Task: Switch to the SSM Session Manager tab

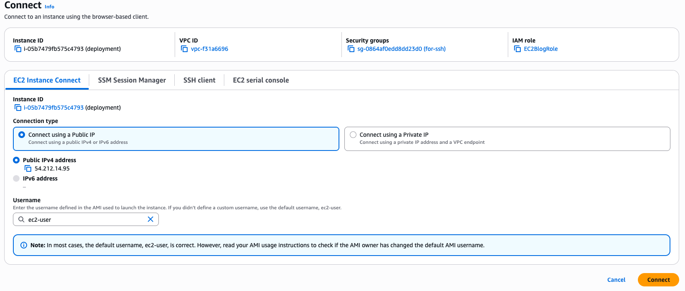Action: pyautogui.click(x=132, y=80)
